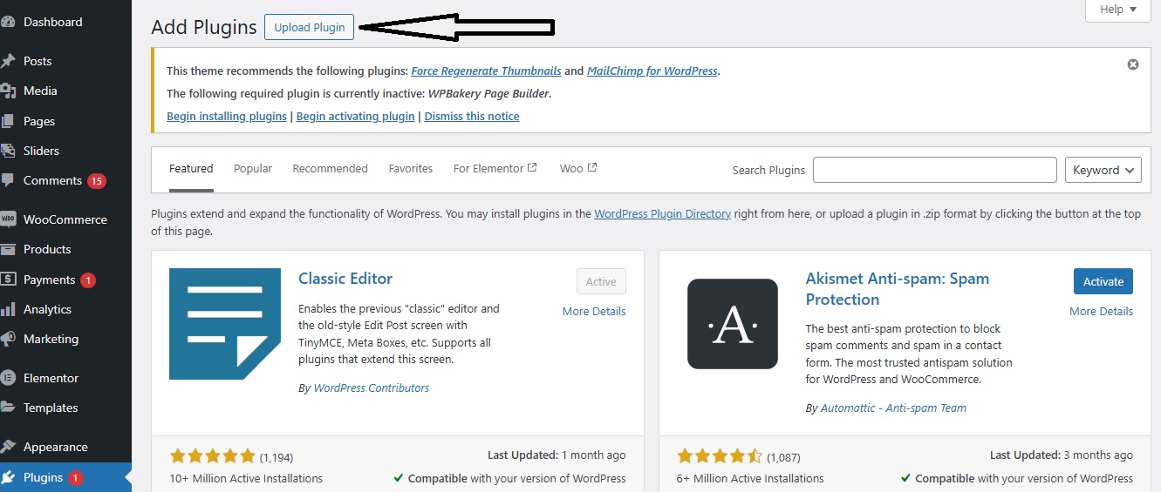This screenshot has height=492, width=1161.
Task: Open the Force Regenerate Thumbnails link
Action: [x=486, y=71]
